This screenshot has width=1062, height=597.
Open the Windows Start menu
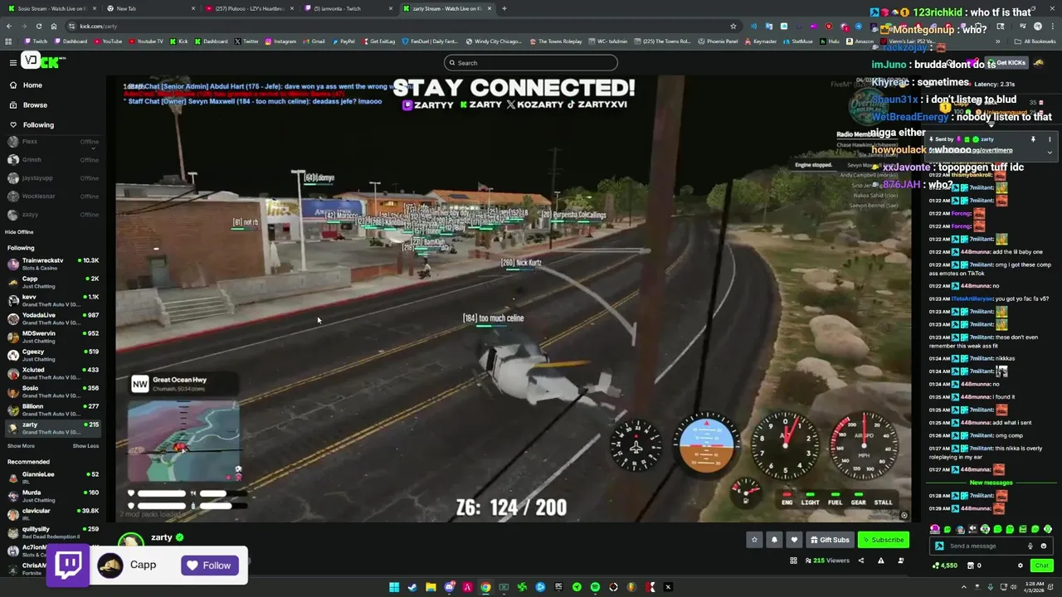pos(394,587)
